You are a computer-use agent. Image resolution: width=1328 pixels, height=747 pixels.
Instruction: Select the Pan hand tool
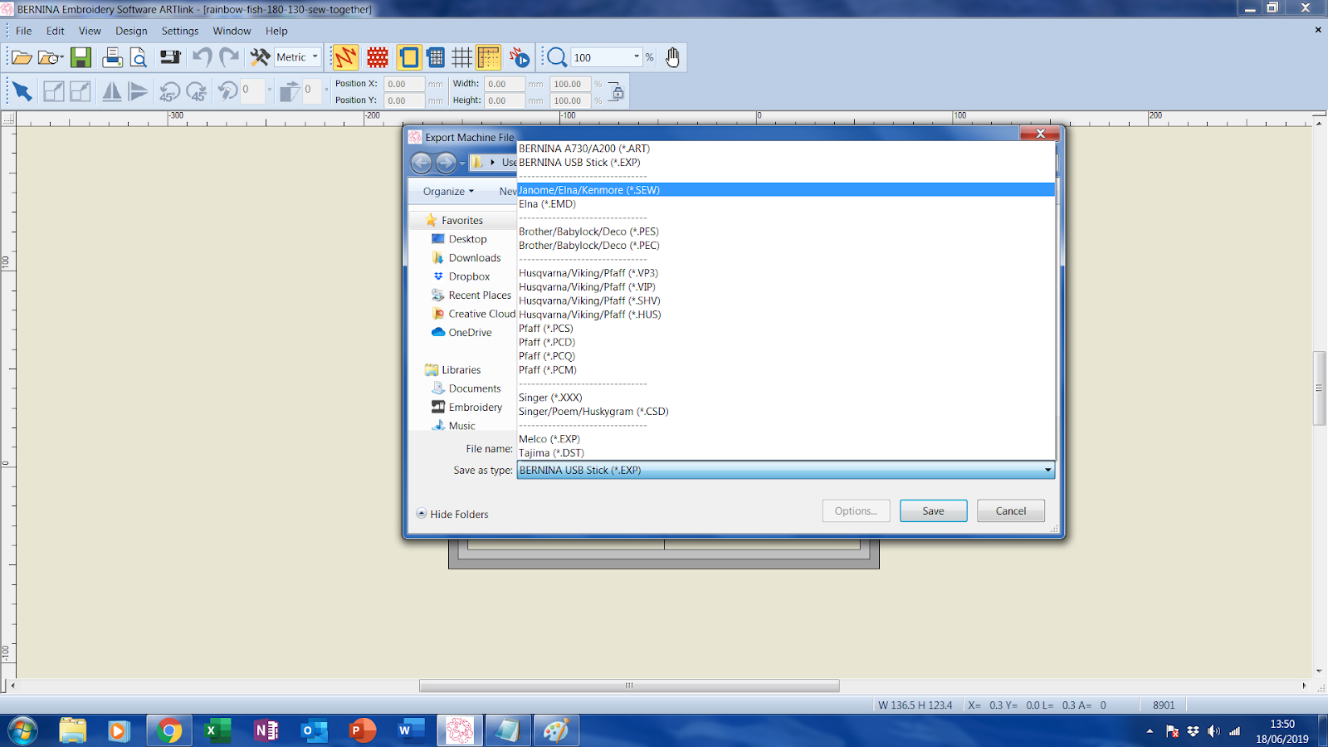pos(672,57)
